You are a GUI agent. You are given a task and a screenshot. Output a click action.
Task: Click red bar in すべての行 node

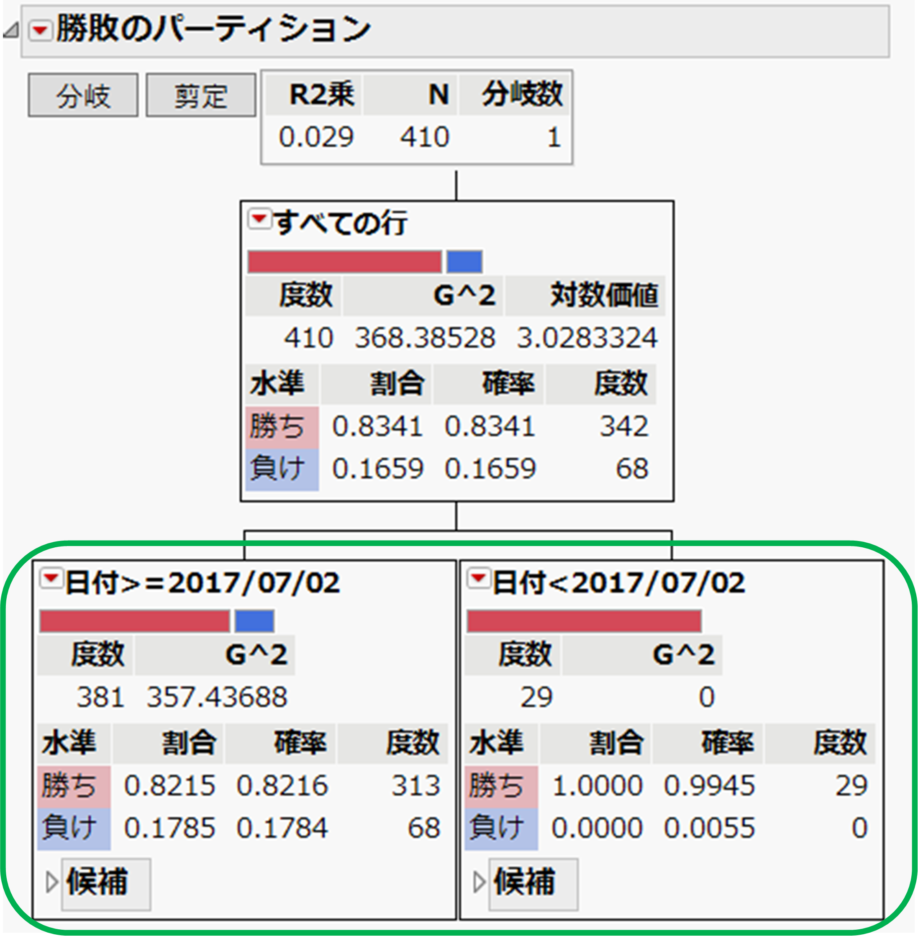point(344,262)
